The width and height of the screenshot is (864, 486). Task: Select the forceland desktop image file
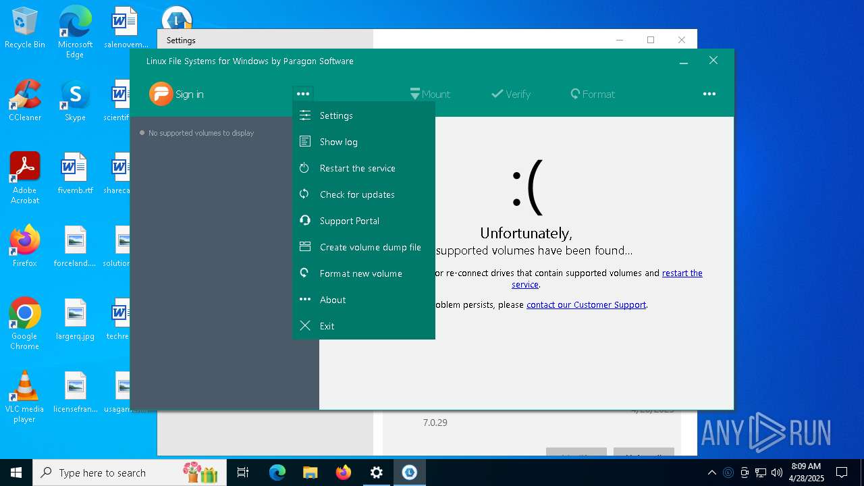tap(75, 246)
